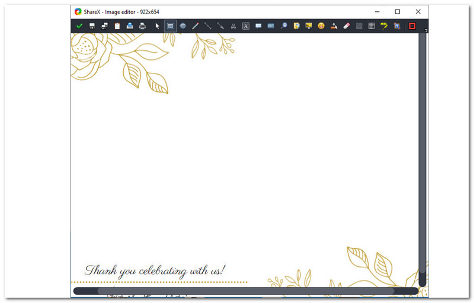Expand the toolbar overflow arrow

tap(426, 30)
